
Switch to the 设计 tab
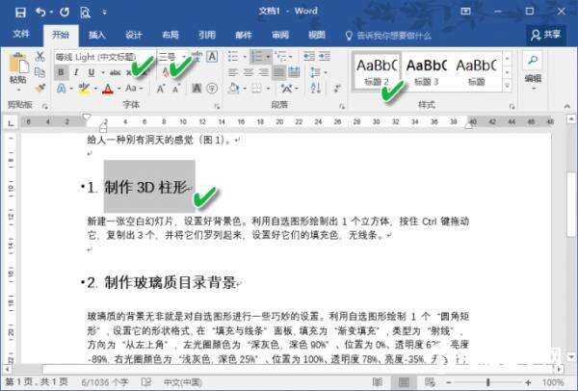click(x=134, y=35)
